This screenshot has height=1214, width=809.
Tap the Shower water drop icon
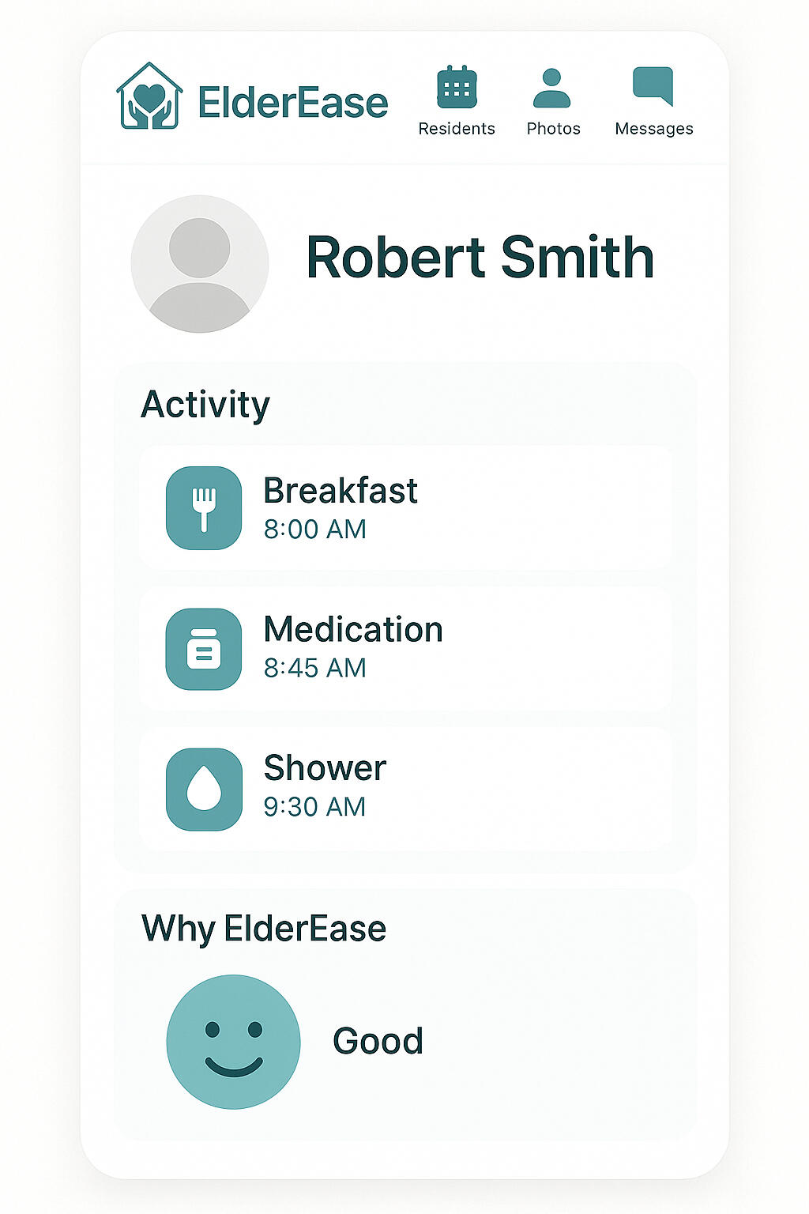coord(204,789)
